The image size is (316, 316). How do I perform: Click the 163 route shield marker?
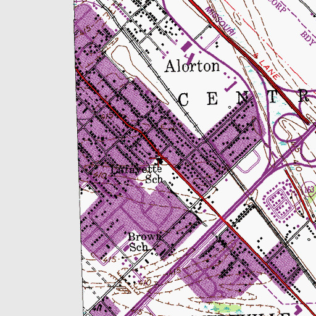[x=309, y=189]
